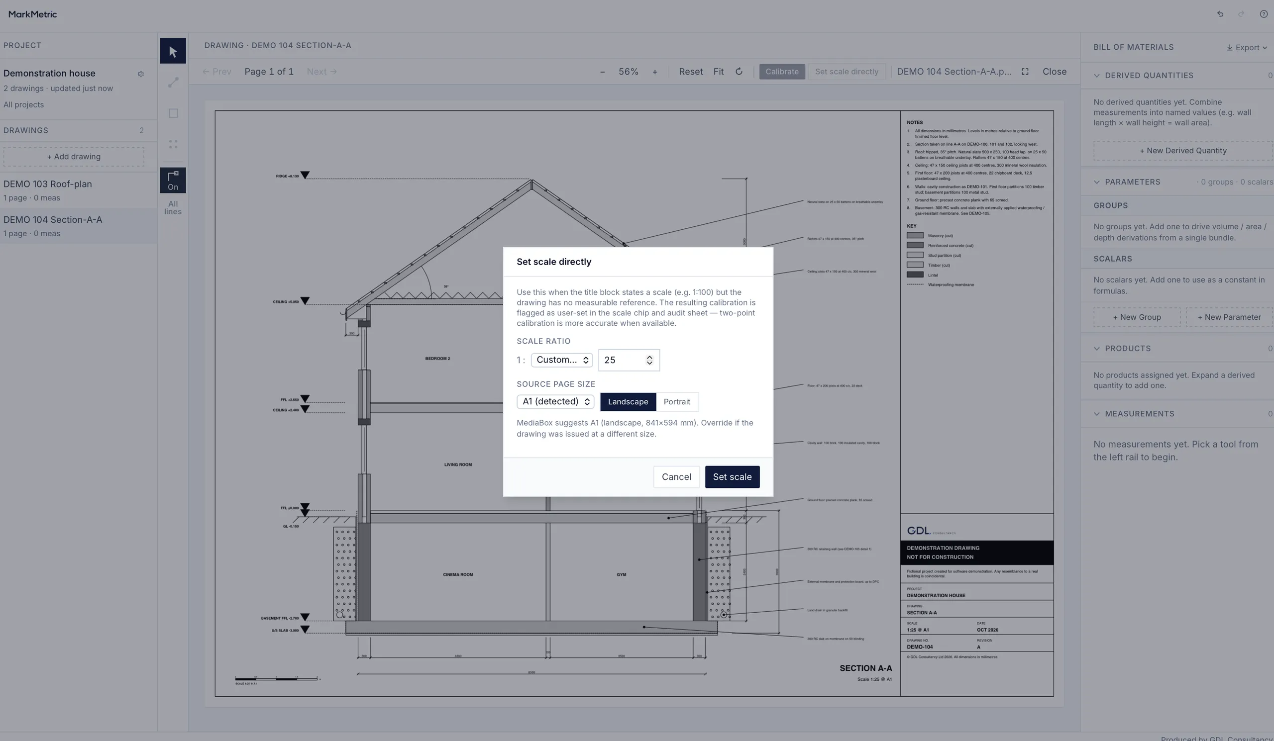The image size is (1274, 741).
Task: Open DEMO 103 Roof-plan drawing
Action: tap(78, 190)
